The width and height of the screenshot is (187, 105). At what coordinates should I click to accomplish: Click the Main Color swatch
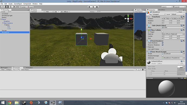[x=180, y=67]
